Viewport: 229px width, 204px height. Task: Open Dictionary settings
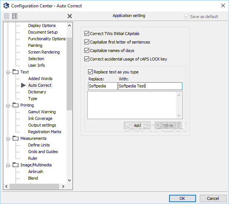pyautogui.click(x=37, y=92)
